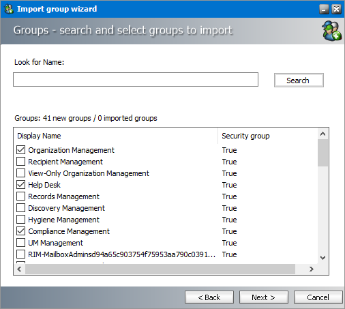Uncheck the Organization Management group

point(21,150)
